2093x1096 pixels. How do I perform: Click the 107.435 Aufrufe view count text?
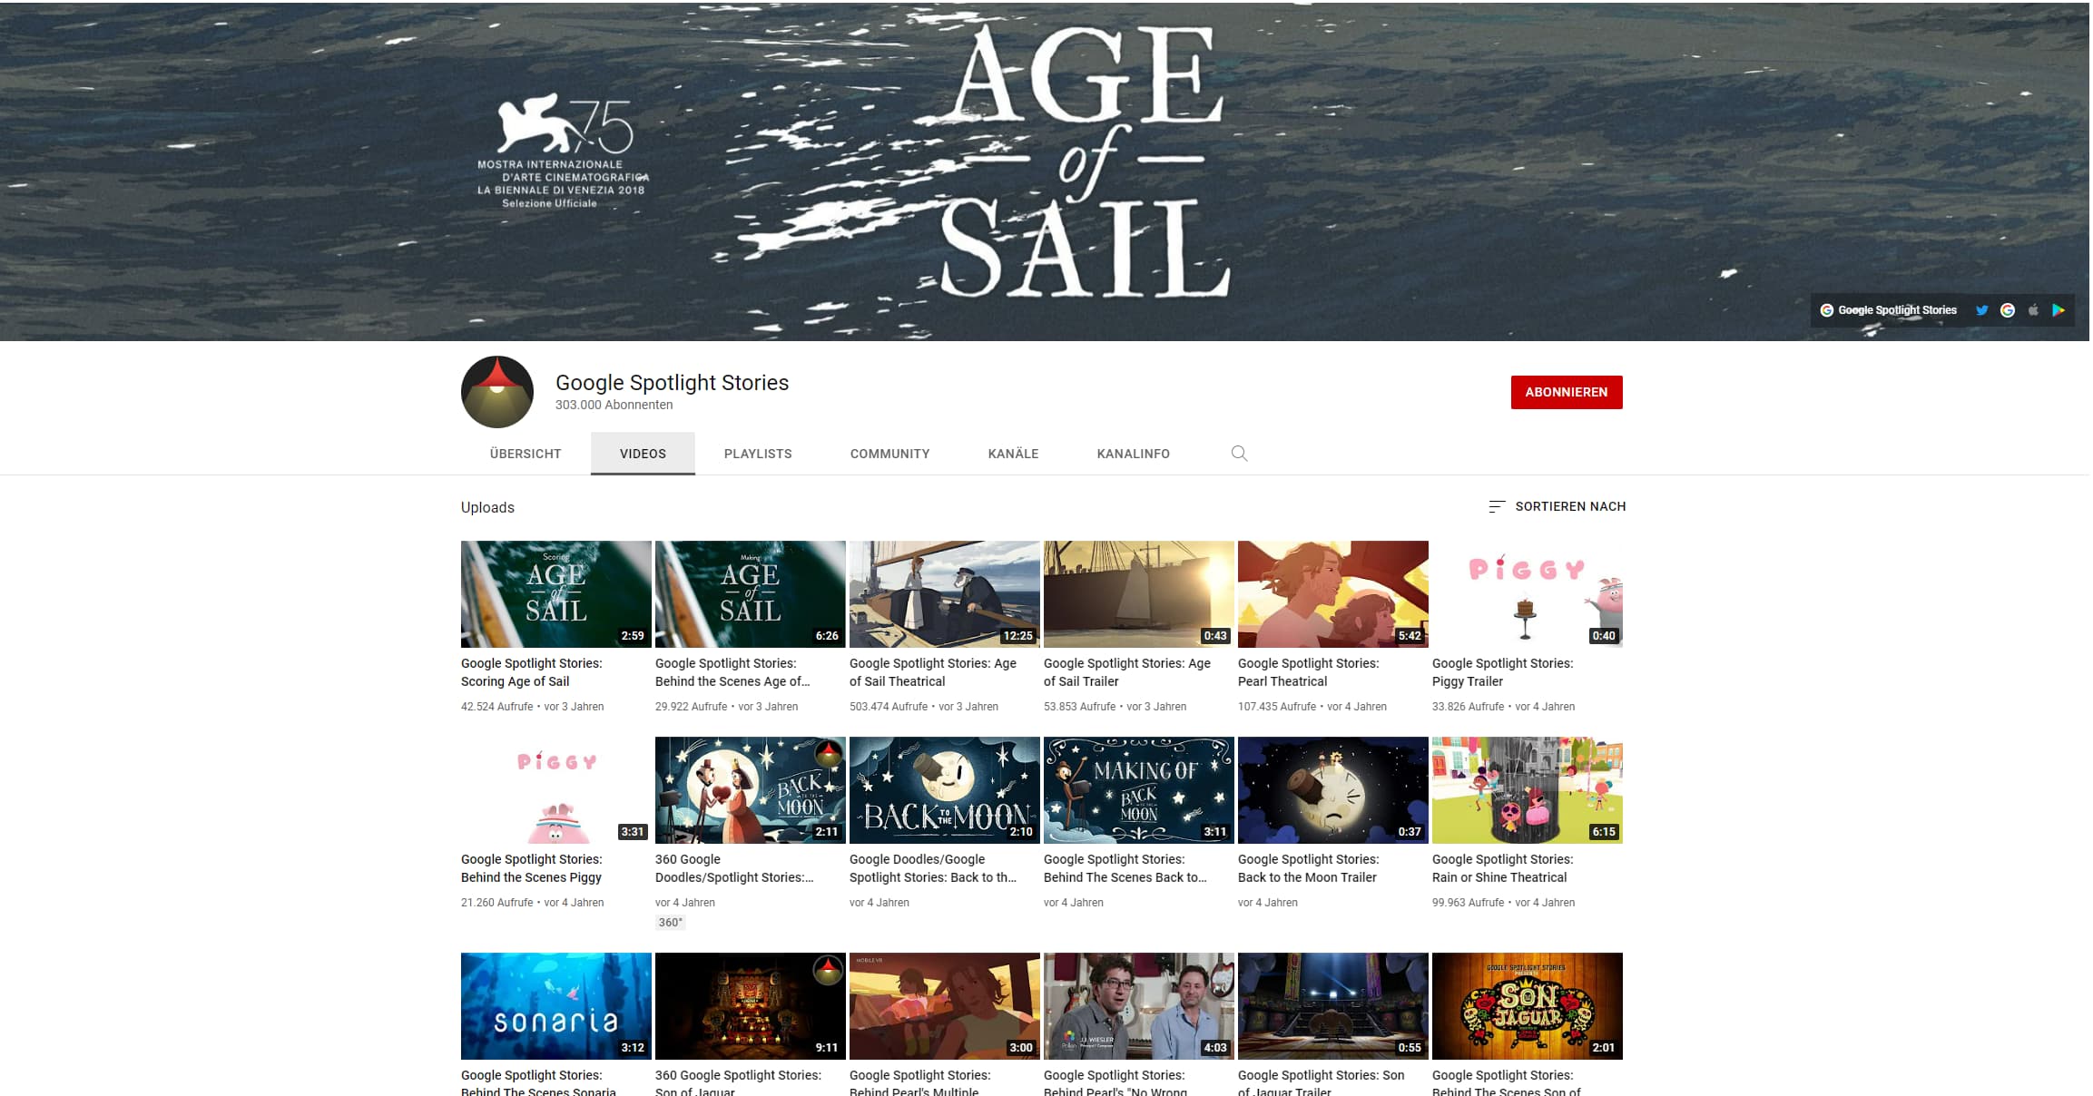click(x=1277, y=707)
